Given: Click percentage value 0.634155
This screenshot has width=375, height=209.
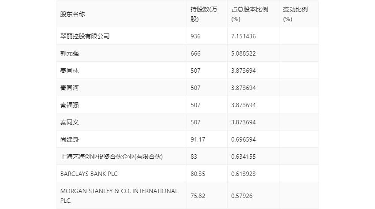Looking at the screenshot, I should (x=244, y=157).
